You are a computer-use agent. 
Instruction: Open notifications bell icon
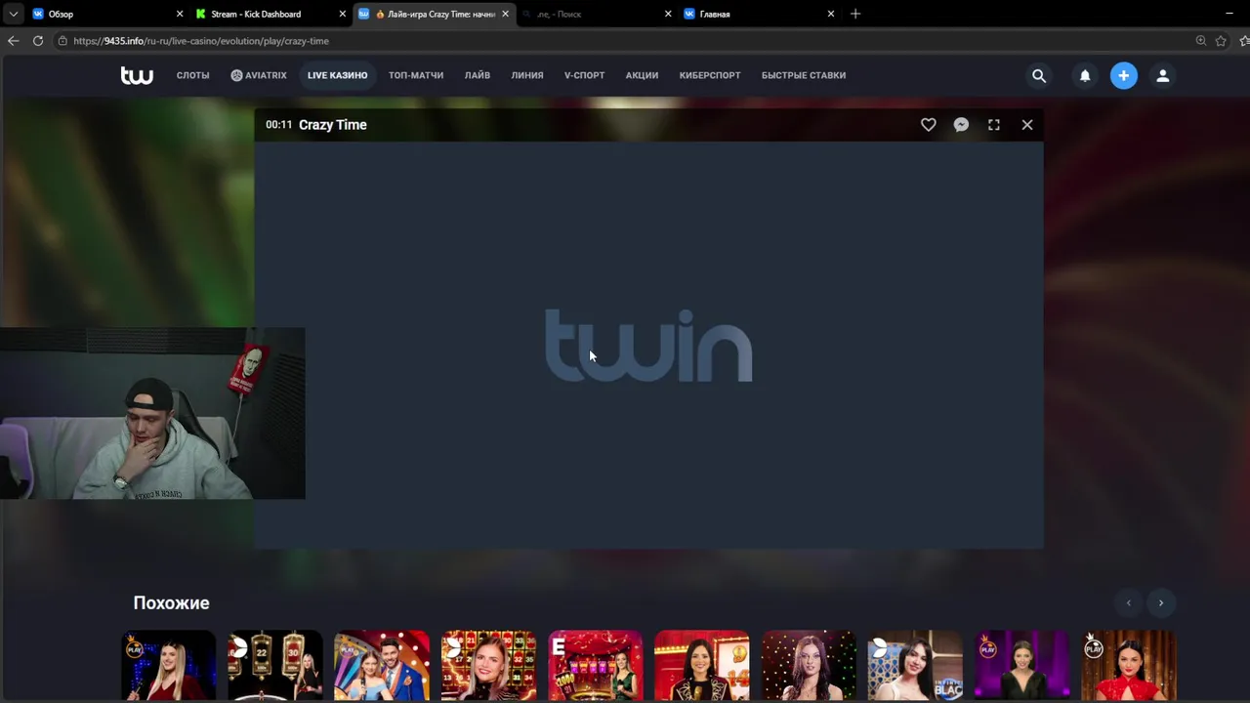[1085, 75]
